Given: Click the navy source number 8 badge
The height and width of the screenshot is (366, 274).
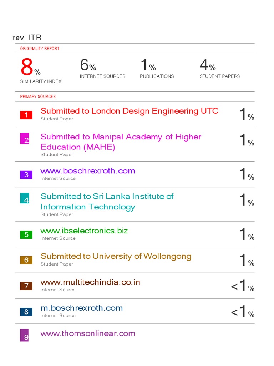Looking at the screenshot, I should pos(26,312).
